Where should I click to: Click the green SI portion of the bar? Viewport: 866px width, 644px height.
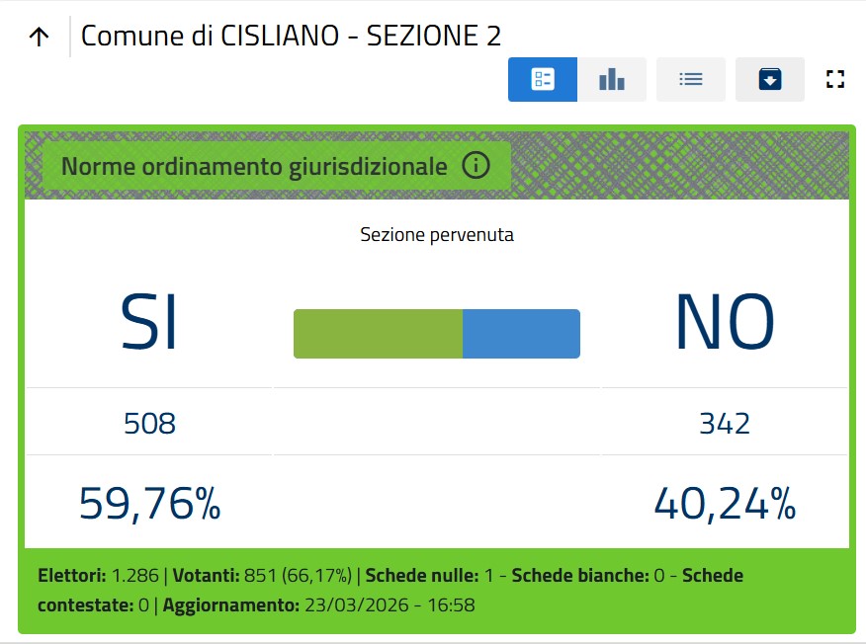[378, 334]
